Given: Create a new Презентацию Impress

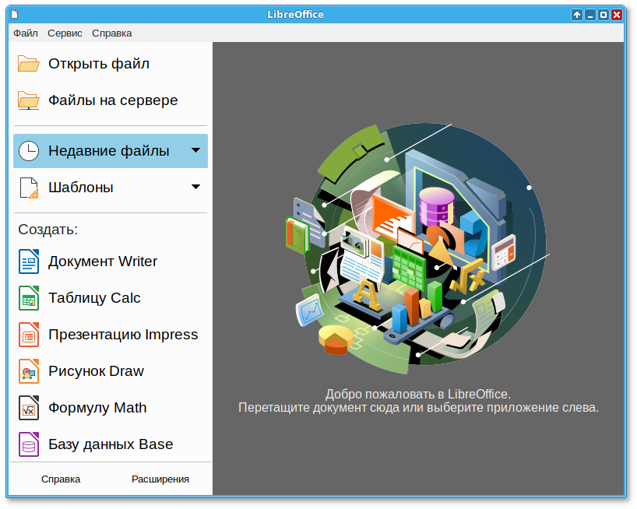Looking at the screenshot, I should click(x=111, y=335).
